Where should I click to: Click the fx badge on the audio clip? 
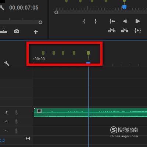39,111
